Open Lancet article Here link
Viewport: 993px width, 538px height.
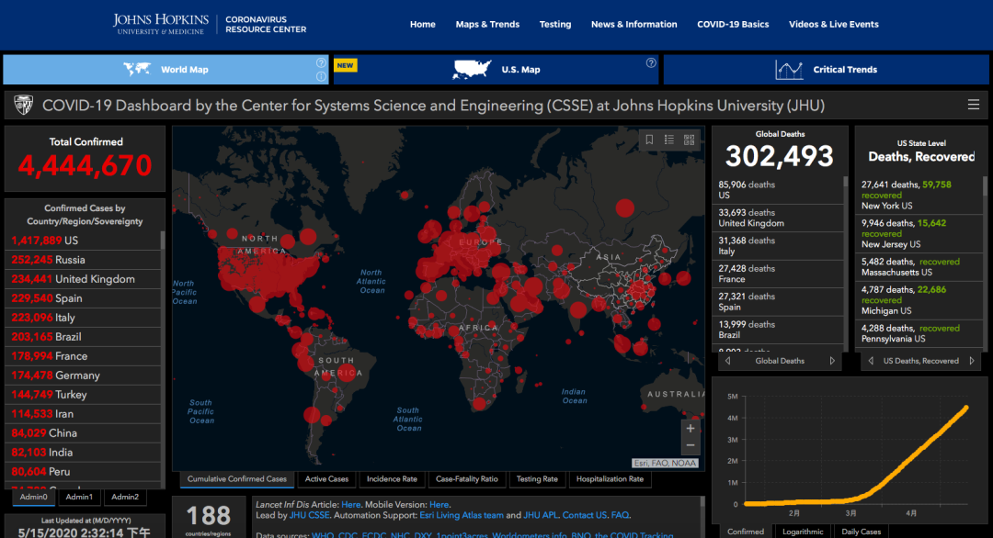(351, 505)
